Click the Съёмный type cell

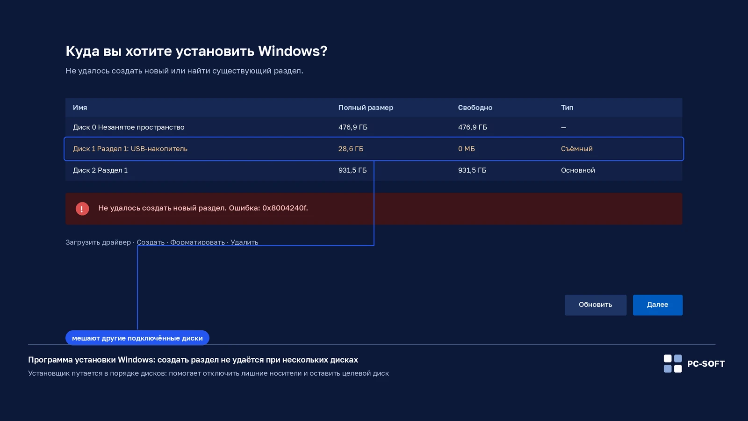point(576,149)
